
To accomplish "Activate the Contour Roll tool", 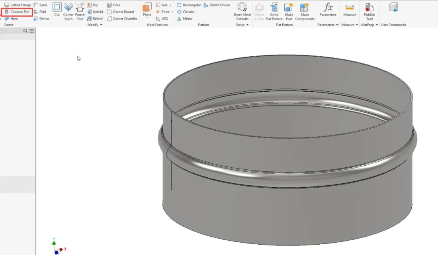I will point(17,12).
